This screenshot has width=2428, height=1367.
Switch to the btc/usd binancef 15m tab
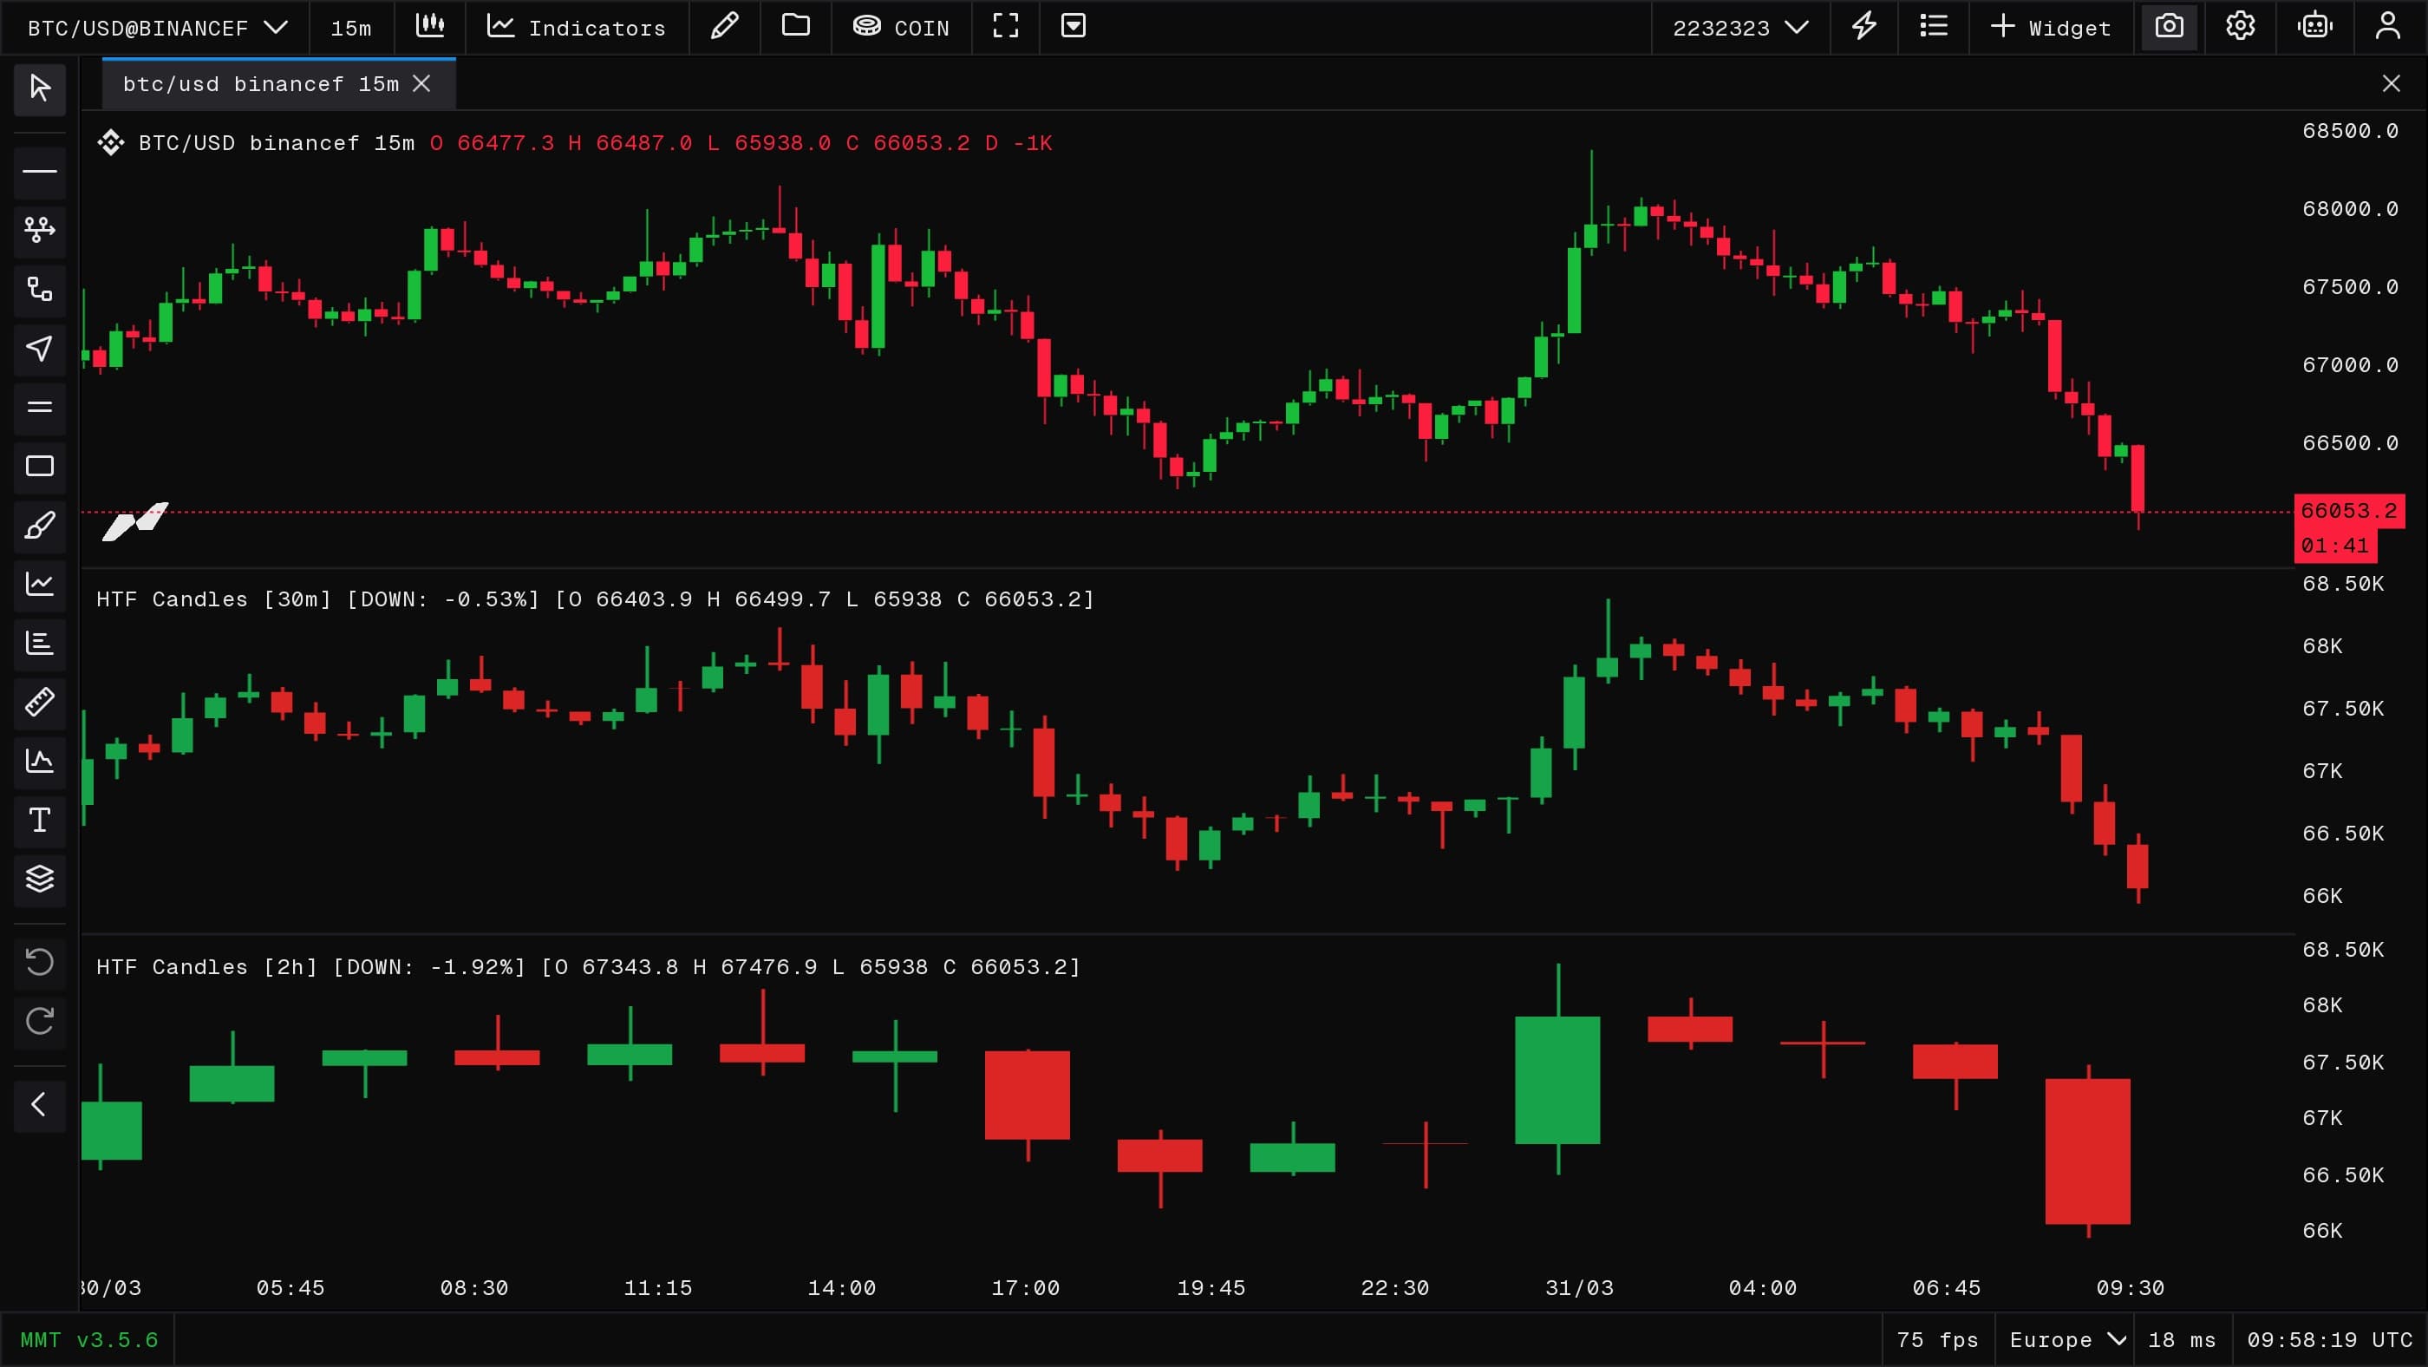261,84
